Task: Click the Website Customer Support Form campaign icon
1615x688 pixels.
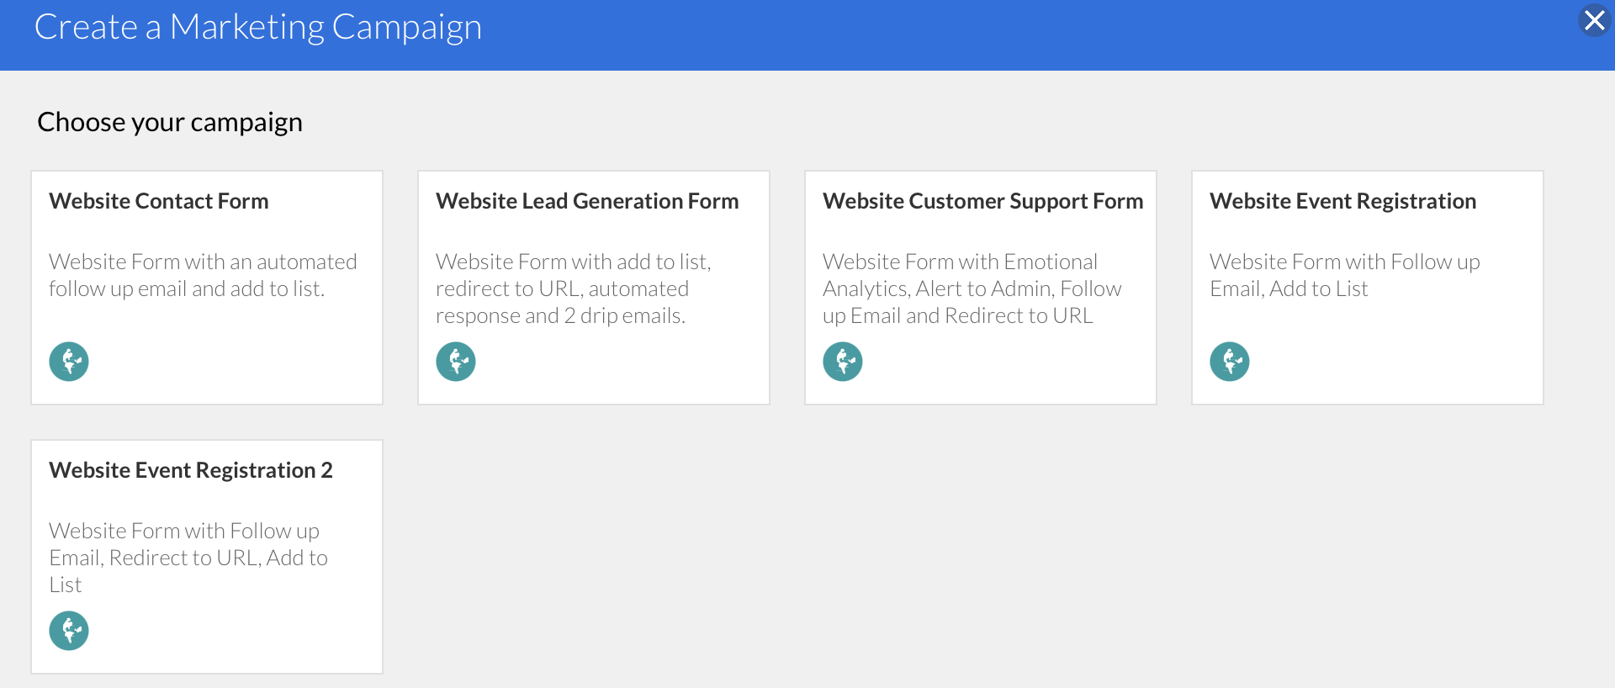Action: coord(843,362)
